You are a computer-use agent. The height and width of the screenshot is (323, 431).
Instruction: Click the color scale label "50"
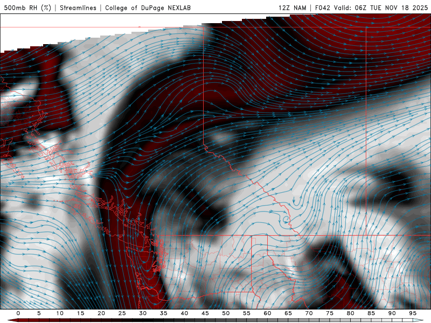[x=226, y=313]
